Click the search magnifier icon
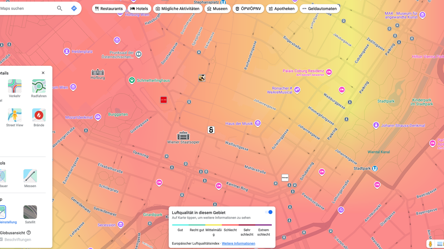Viewport: 444px width, 249px height. pos(59,9)
